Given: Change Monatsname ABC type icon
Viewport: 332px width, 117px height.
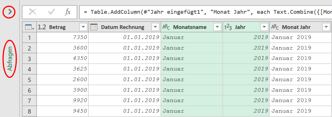Looking at the screenshot, I should point(166,27).
